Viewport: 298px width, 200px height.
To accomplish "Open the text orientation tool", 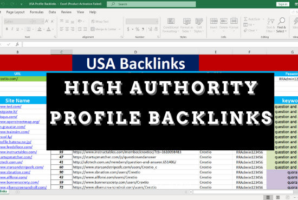I will 80,21.
